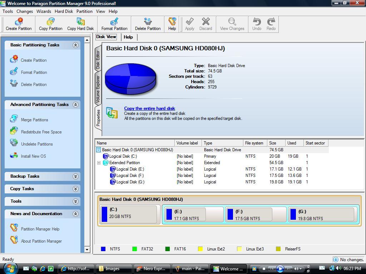366x274 pixels.
Task: Click the Copy the entire hard disk link
Action: 149,108
